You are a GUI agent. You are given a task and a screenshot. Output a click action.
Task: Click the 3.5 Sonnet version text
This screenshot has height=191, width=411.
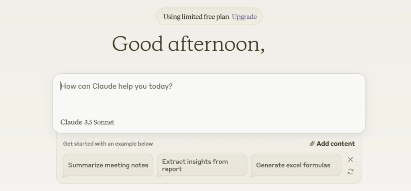99,122
